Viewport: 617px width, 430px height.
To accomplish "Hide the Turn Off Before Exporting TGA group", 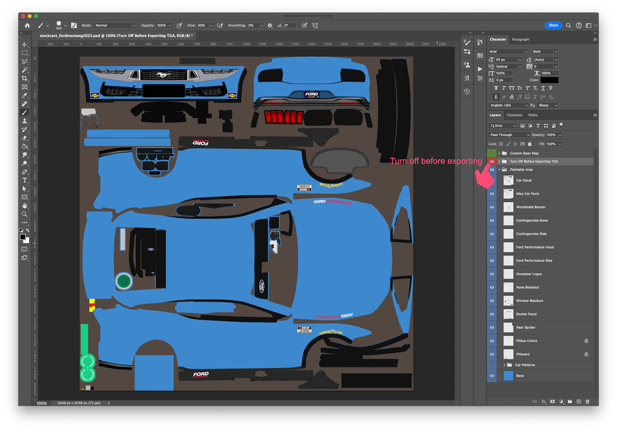I will 492,161.
